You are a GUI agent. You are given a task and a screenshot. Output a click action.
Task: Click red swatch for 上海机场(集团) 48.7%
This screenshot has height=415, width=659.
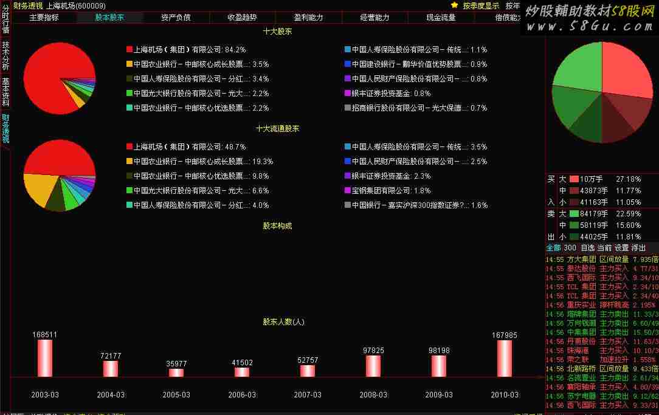point(129,146)
